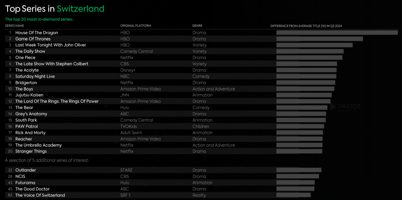Viewport: 402px width, 200px height.
Task: Click Variety genre in the Last Week Tonight row
Action: click(x=199, y=45)
